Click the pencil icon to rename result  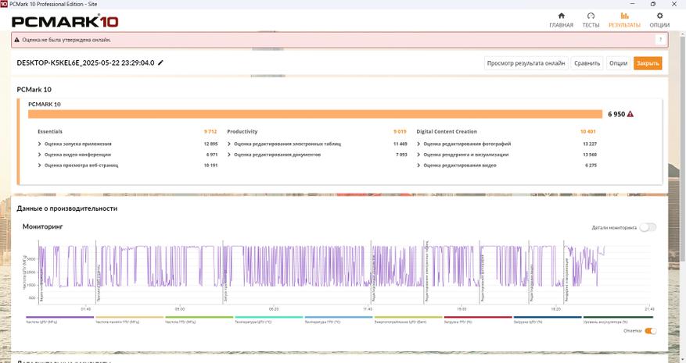[161, 62]
